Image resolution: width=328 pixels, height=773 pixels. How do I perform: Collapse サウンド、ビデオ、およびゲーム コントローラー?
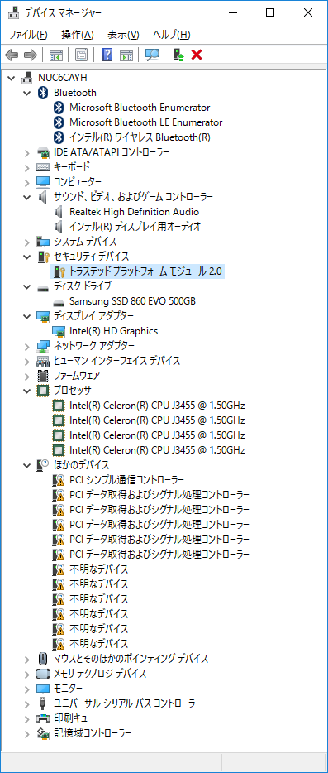(x=27, y=197)
